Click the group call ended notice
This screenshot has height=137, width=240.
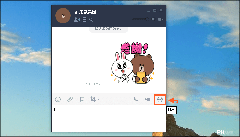(x=109, y=29)
